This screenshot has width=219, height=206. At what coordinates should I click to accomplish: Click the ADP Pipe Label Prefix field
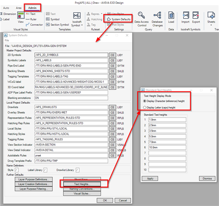tap(71, 93)
